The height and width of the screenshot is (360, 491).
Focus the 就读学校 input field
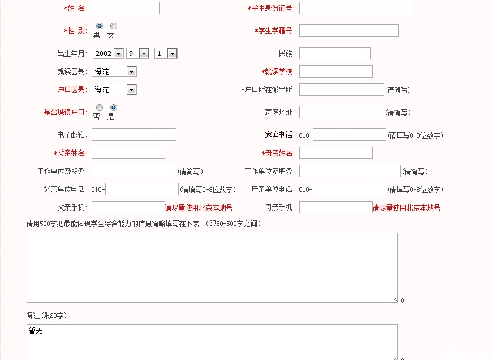click(x=335, y=71)
